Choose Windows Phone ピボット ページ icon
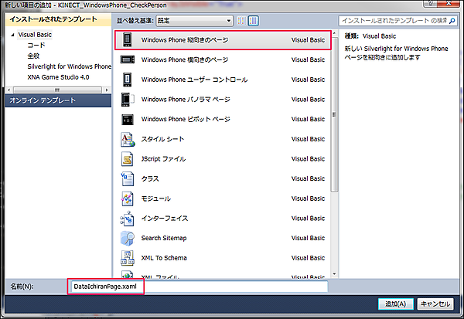 pos(128,120)
